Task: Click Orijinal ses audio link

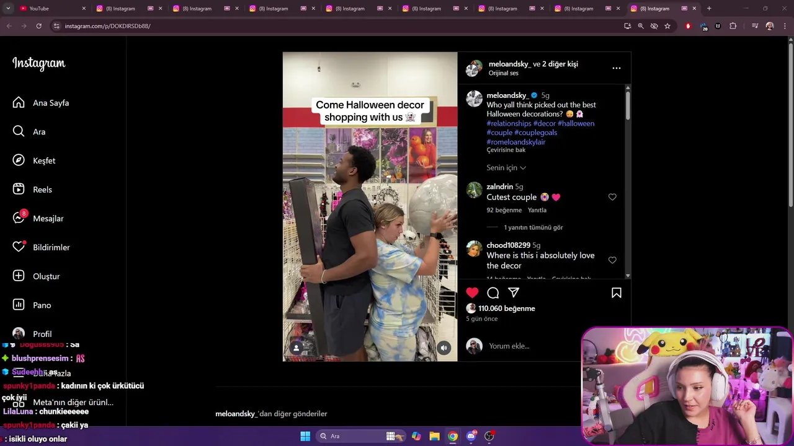Action: (x=504, y=73)
